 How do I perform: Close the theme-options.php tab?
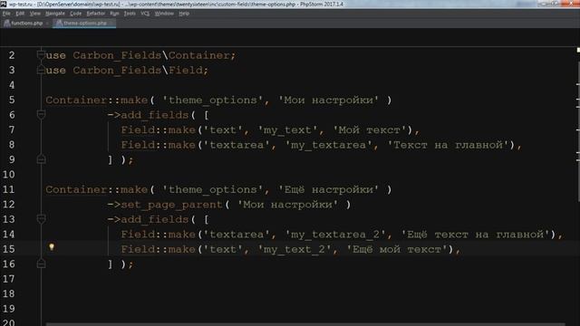click(111, 24)
